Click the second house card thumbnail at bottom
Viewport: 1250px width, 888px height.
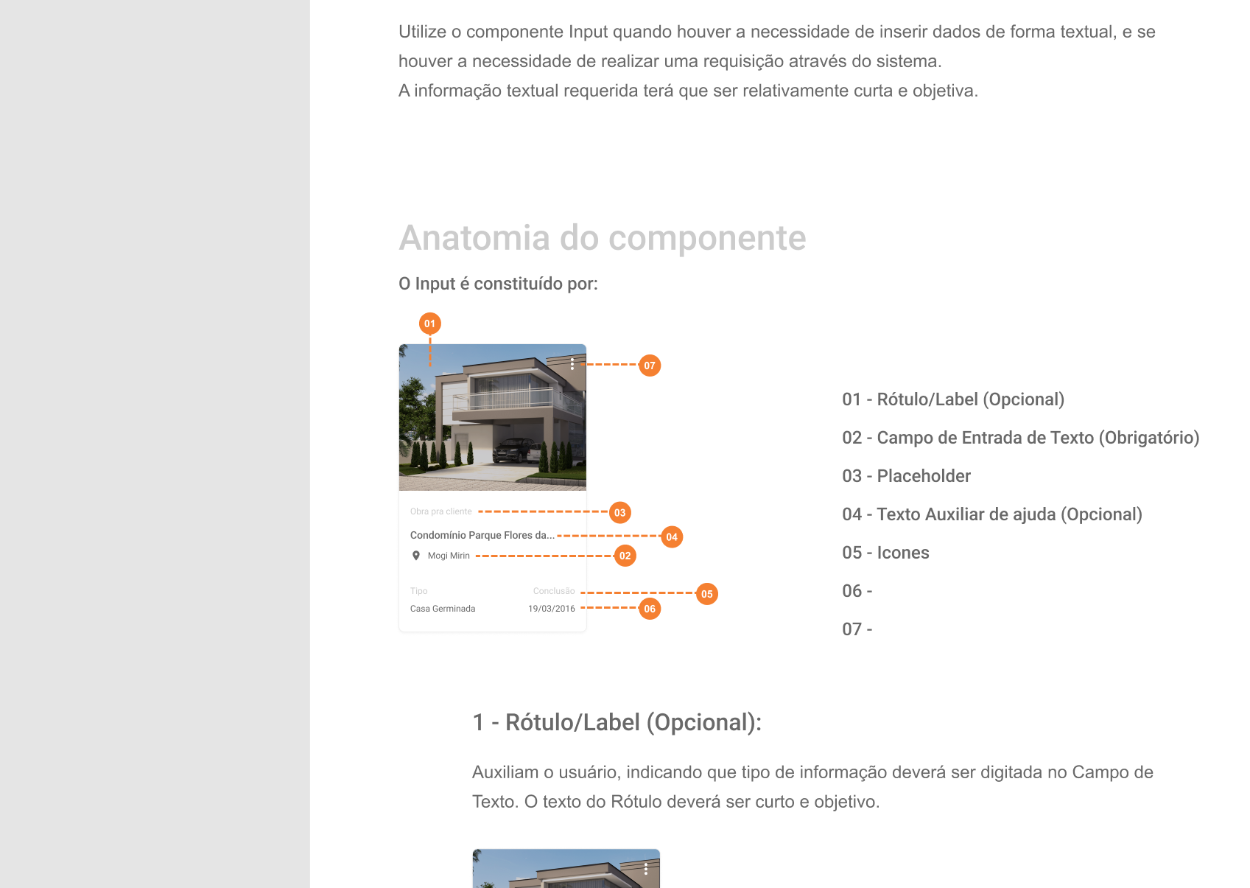tap(566, 869)
